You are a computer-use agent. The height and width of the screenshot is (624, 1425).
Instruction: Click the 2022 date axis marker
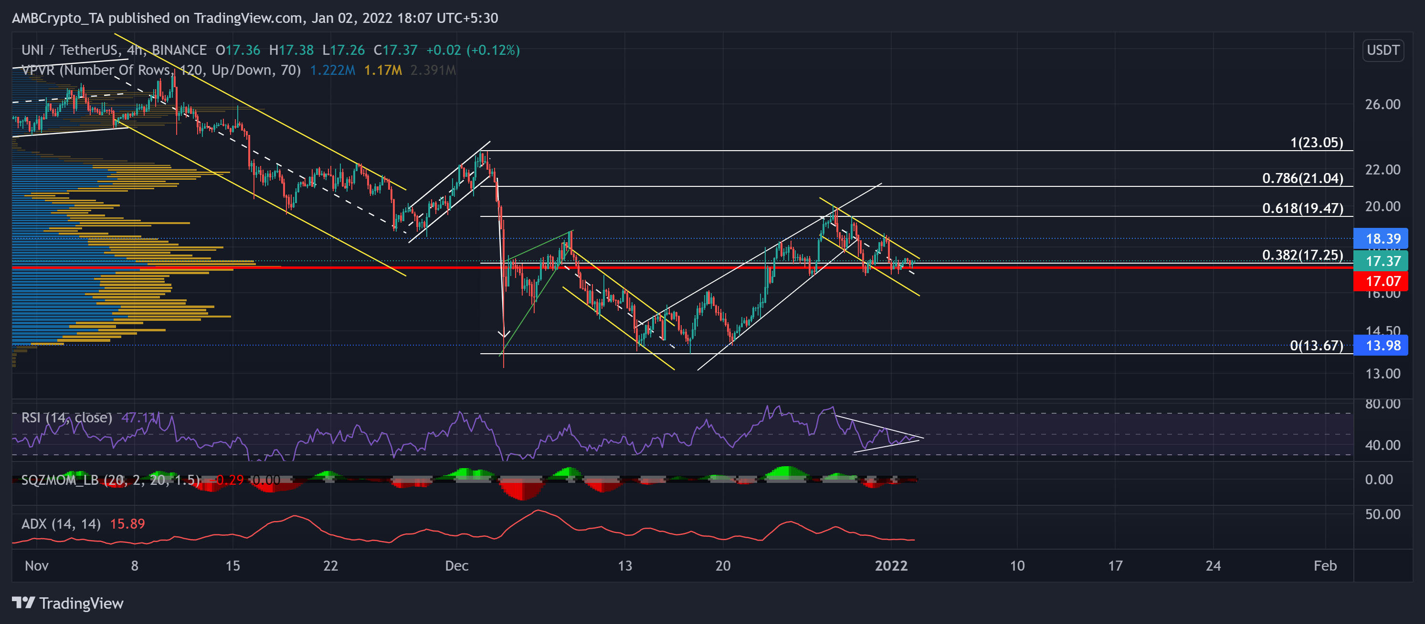click(891, 565)
